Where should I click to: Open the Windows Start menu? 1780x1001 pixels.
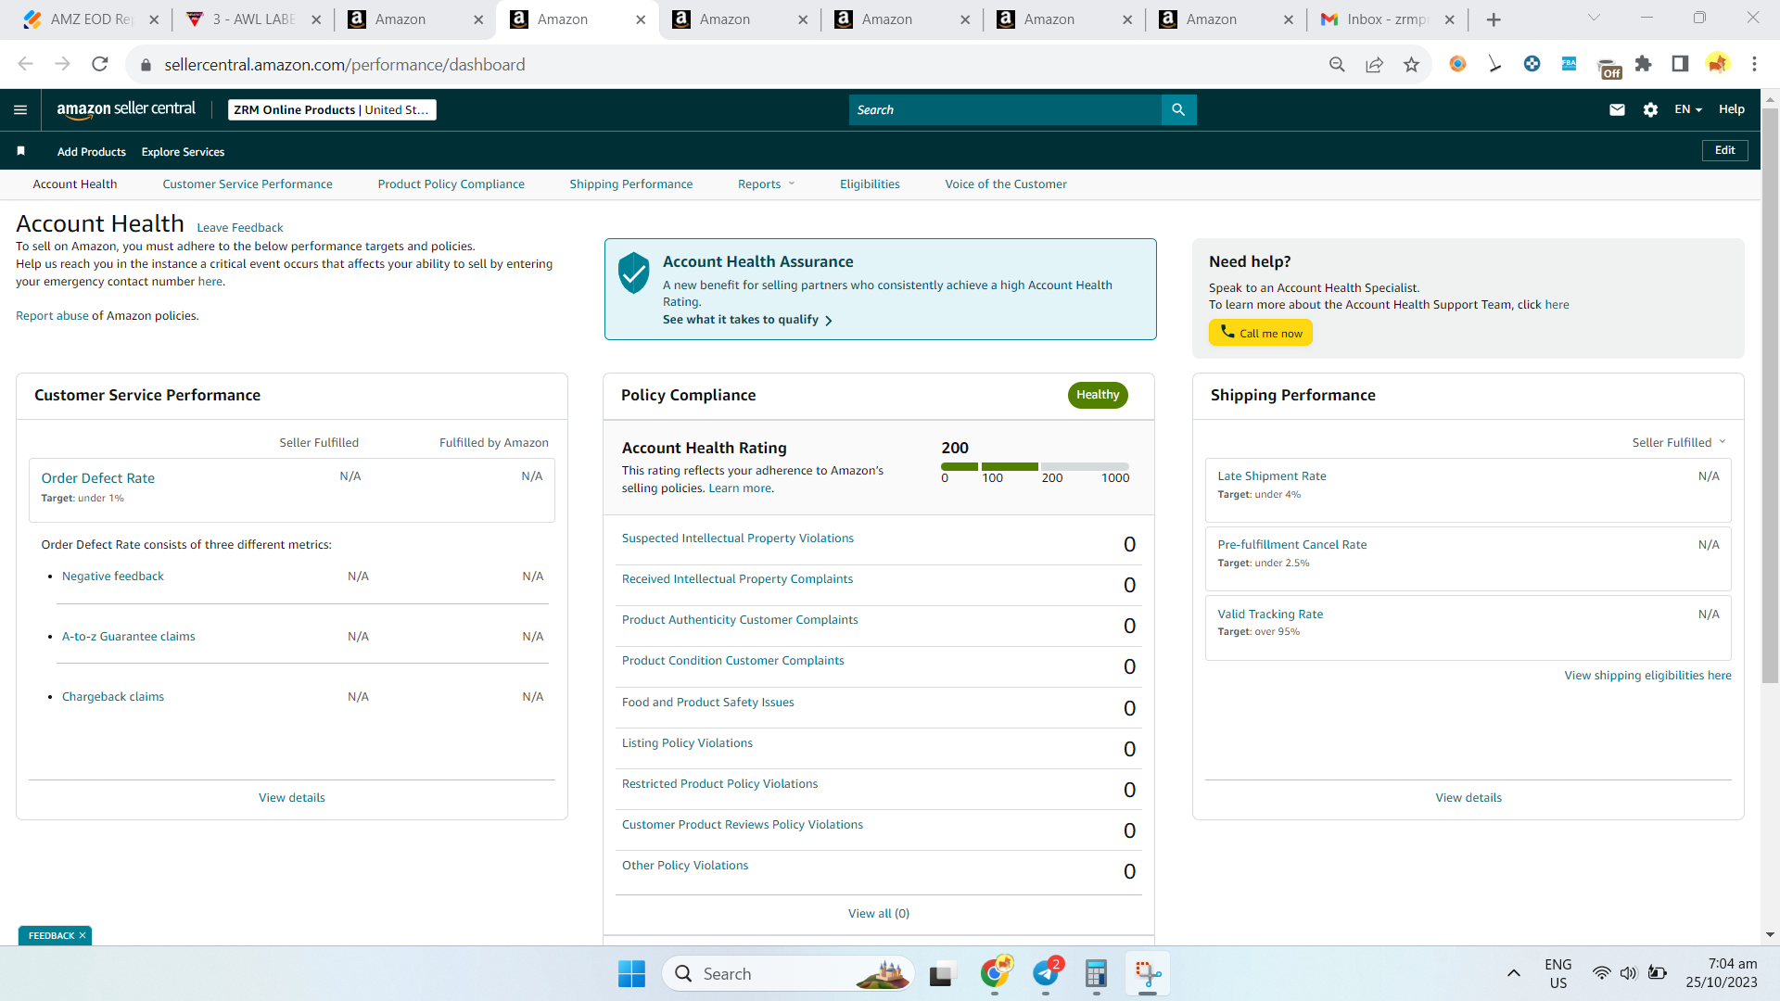click(x=631, y=973)
